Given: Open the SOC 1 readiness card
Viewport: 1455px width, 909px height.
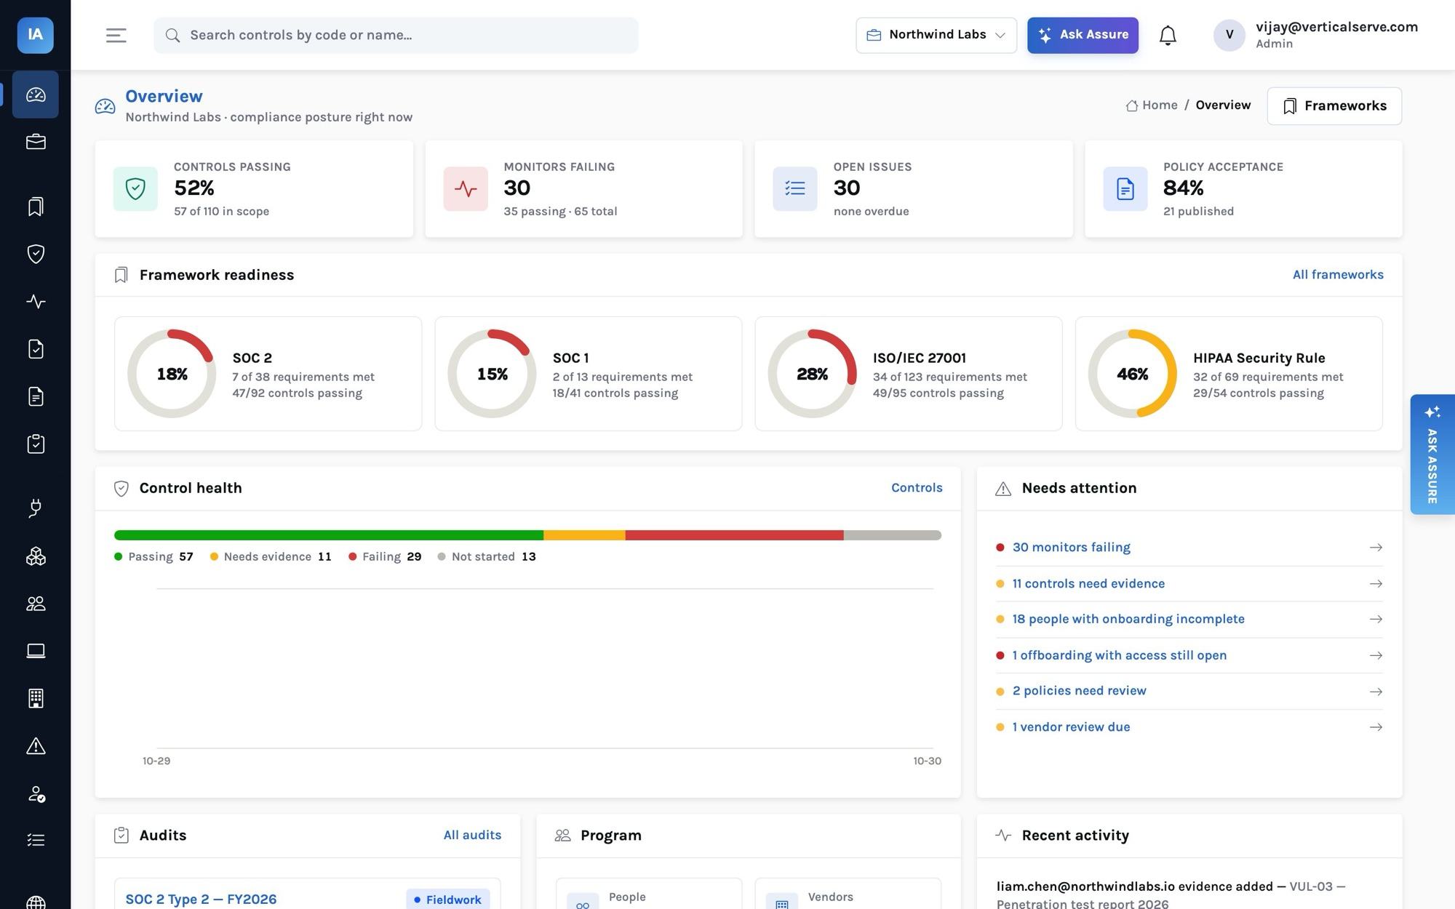Looking at the screenshot, I should click(588, 374).
